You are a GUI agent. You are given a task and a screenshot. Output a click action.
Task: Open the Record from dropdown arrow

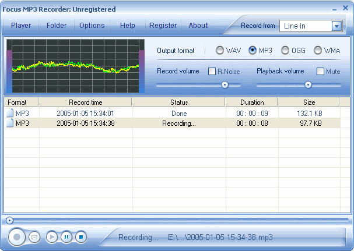point(337,26)
